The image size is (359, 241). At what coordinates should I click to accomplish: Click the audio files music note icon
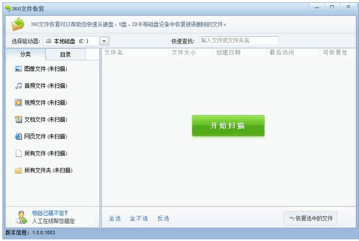[x=18, y=85]
